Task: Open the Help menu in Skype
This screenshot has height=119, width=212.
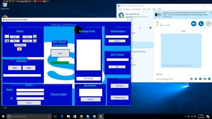Action: click(159, 9)
